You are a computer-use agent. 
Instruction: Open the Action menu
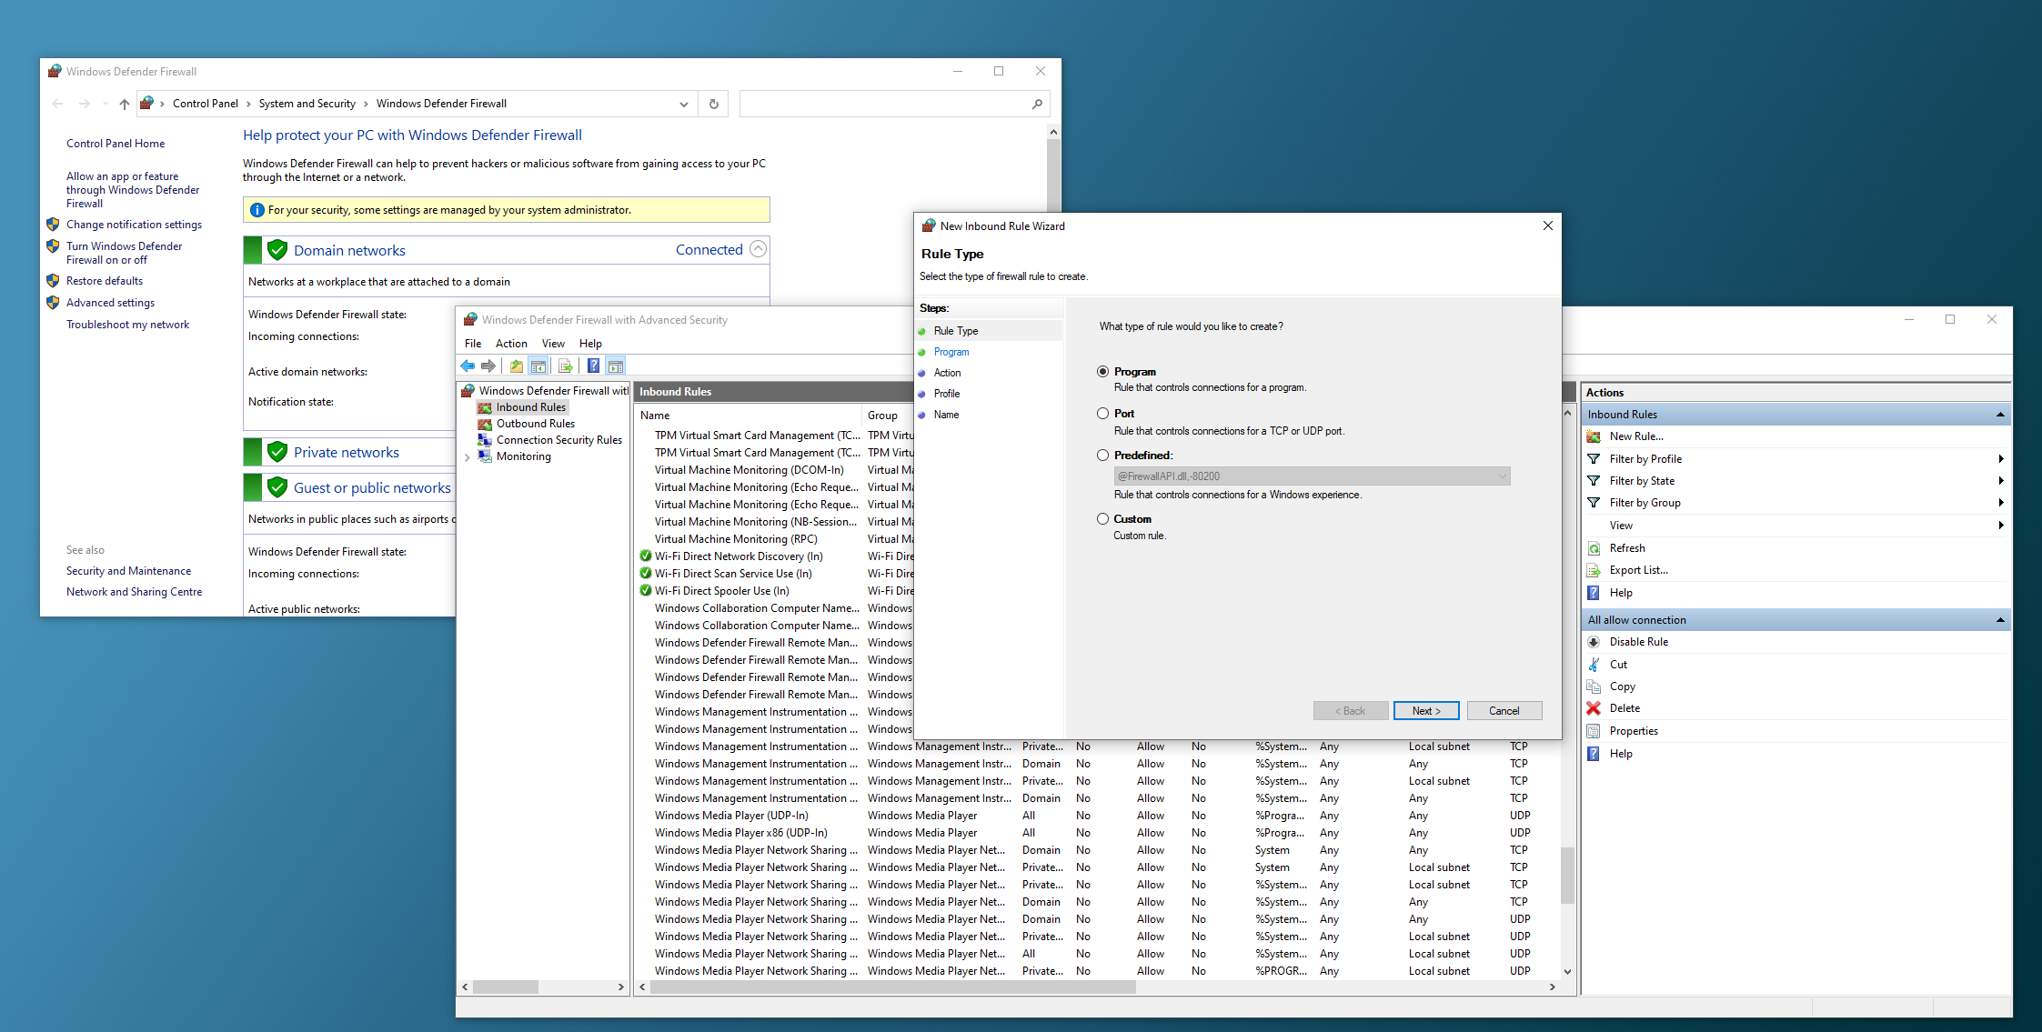pos(511,343)
